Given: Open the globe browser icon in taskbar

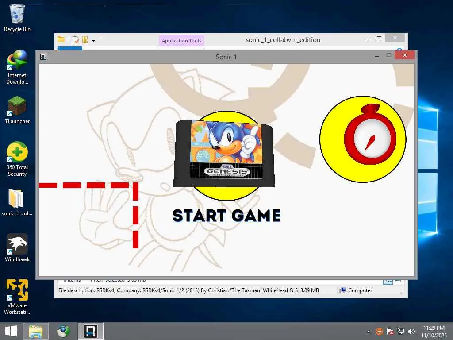Looking at the screenshot, I should click(63, 331).
